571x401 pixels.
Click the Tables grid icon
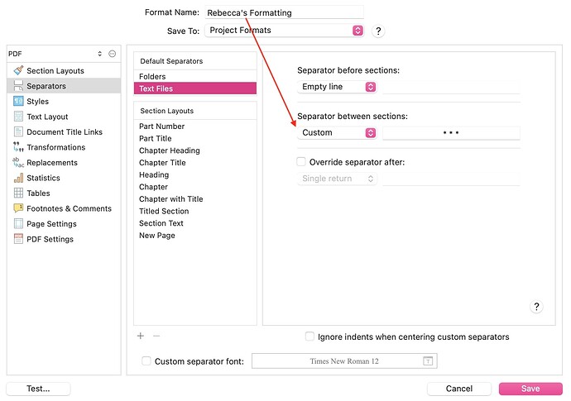18,193
